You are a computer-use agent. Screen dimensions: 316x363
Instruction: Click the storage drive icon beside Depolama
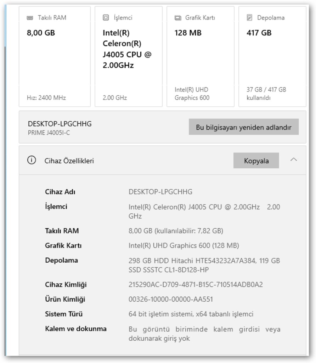click(249, 18)
